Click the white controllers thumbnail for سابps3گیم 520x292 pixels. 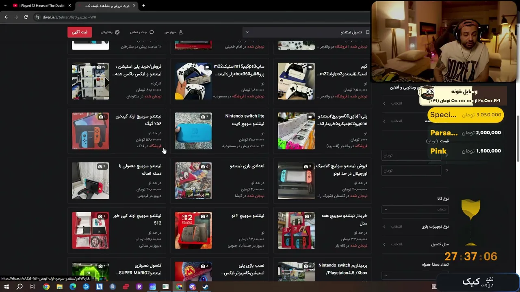[x=193, y=81]
